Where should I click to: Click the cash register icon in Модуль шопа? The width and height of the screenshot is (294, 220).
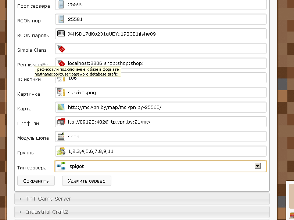tap(61, 136)
